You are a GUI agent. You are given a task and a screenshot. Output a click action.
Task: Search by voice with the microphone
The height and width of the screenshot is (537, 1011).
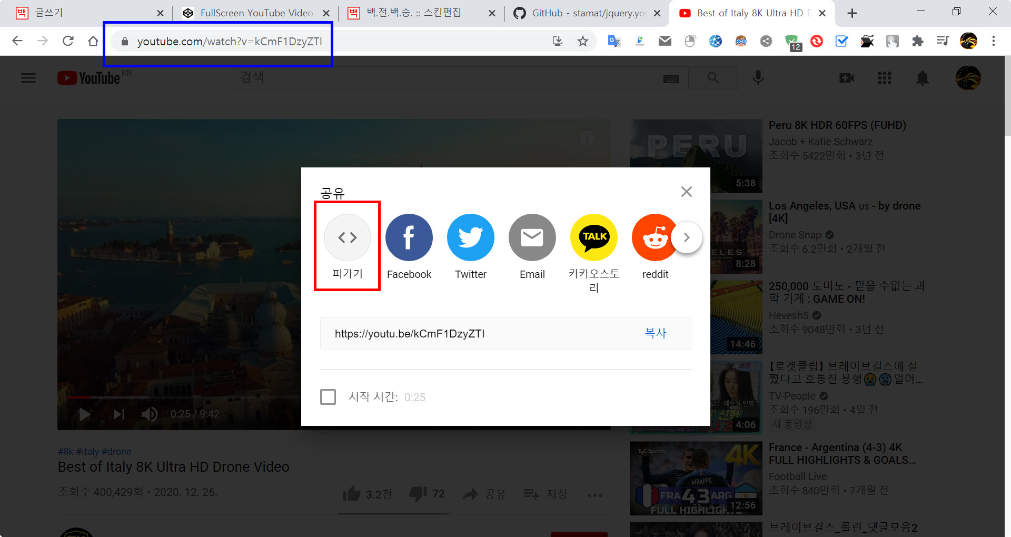pyautogui.click(x=758, y=78)
